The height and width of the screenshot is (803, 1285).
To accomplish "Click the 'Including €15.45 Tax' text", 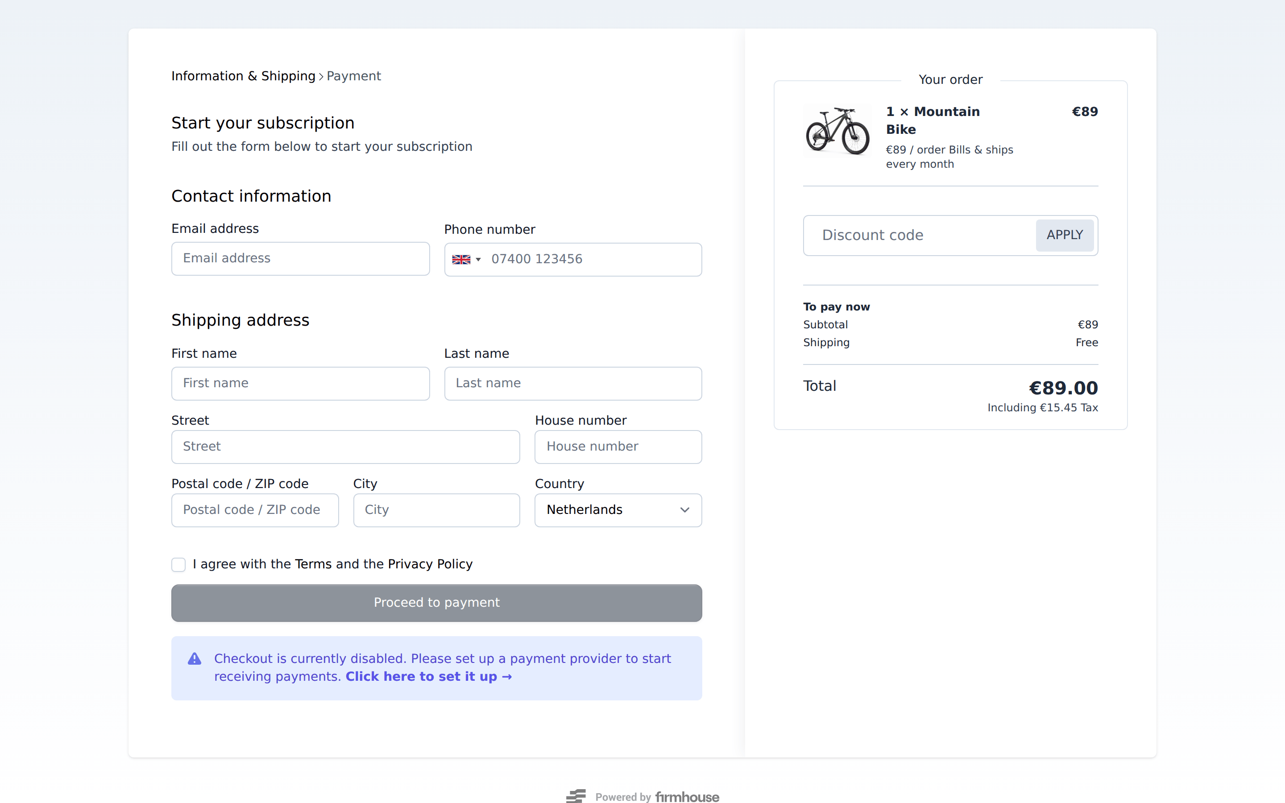I will click(x=1043, y=408).
